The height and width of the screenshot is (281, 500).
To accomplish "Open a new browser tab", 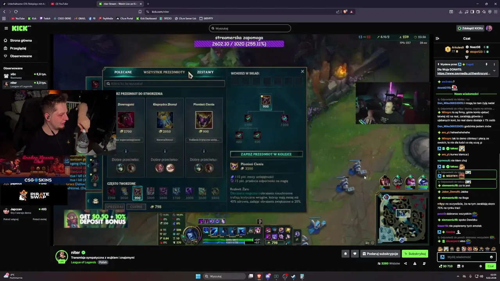I will [x=148, y=4].
